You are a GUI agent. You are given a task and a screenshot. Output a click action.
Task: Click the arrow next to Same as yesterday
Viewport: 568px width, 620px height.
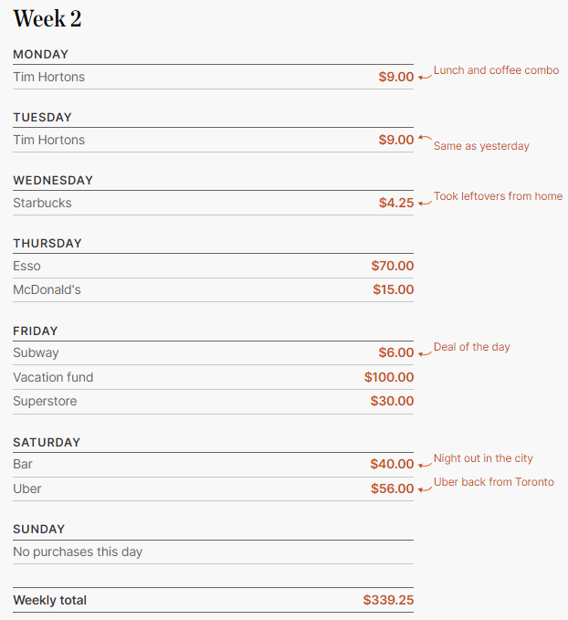click(x=426, y=138)
